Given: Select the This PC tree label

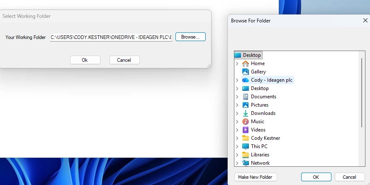Looking at the screenshot, I should (259, 146).
